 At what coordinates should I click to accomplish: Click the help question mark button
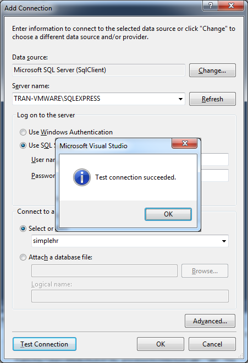[210, 6]
